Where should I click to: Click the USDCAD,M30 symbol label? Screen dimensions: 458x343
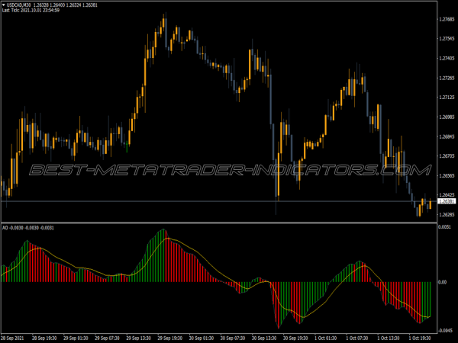pos(19,5)
